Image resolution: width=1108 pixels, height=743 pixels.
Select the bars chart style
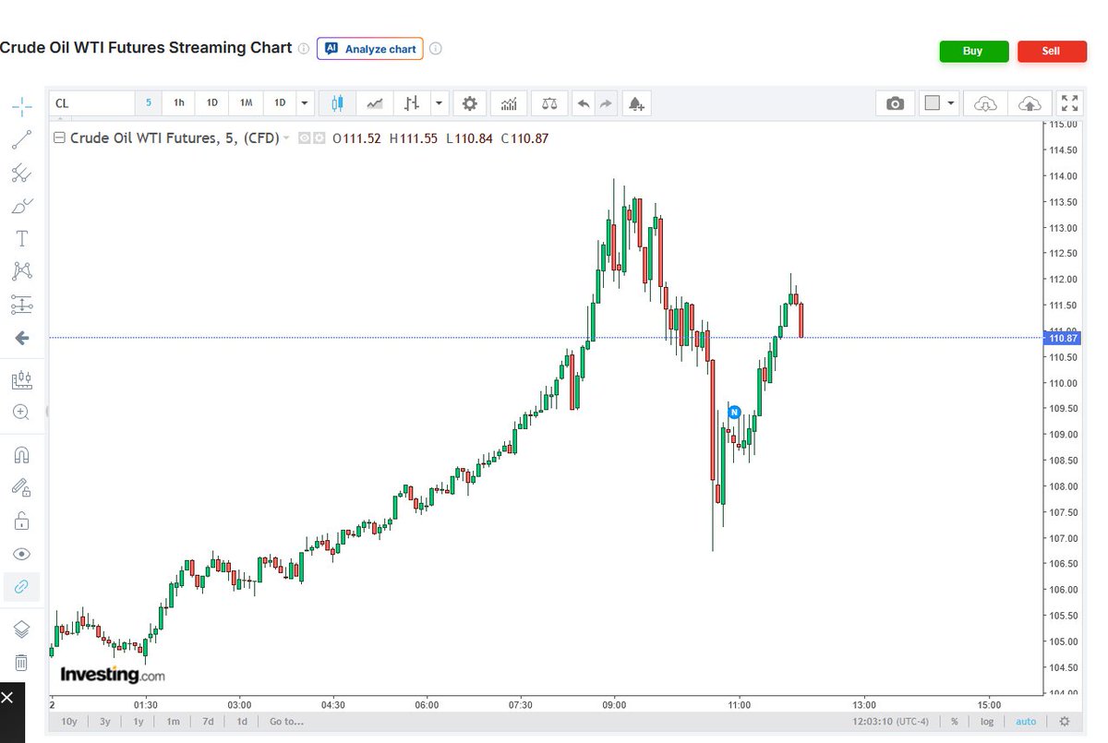coord(412,103)
